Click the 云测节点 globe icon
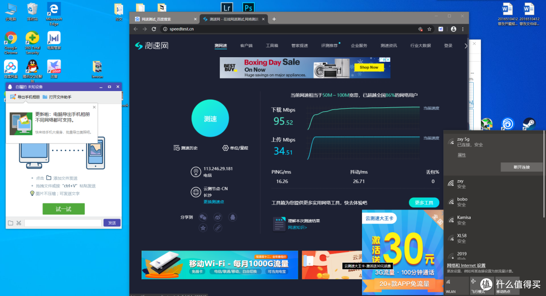 [x=196, y=192]
